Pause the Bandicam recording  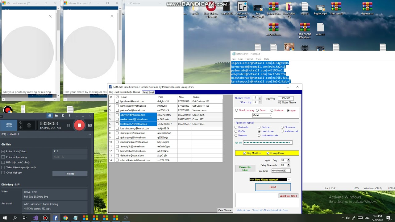(x=69, y=125)
